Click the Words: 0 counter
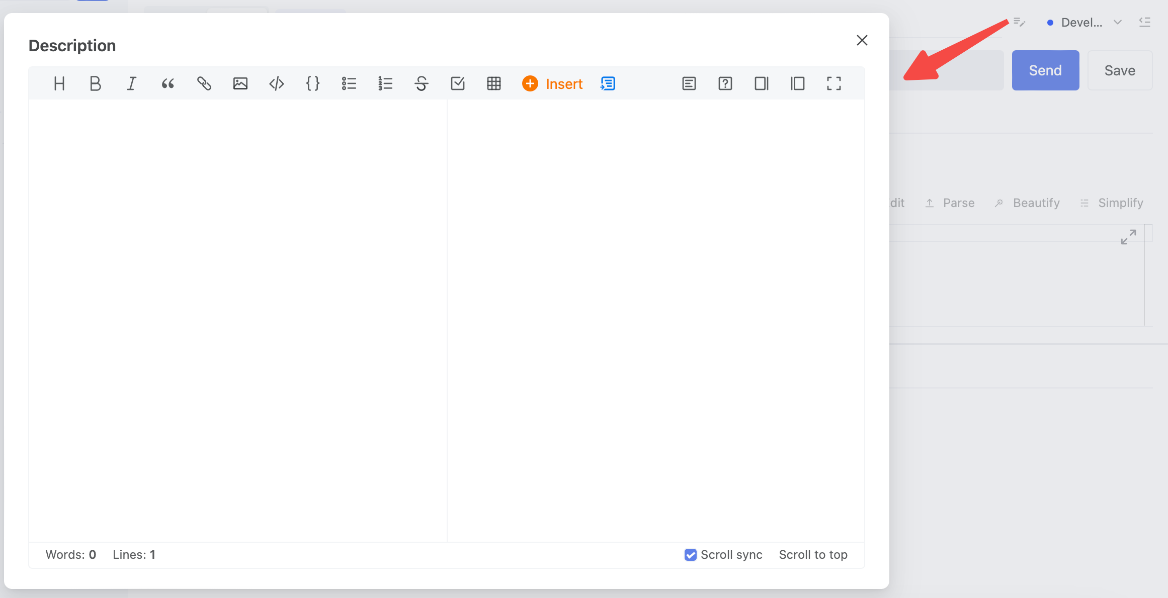This screenshot has height=598, width=1168. tap(71, 555)
